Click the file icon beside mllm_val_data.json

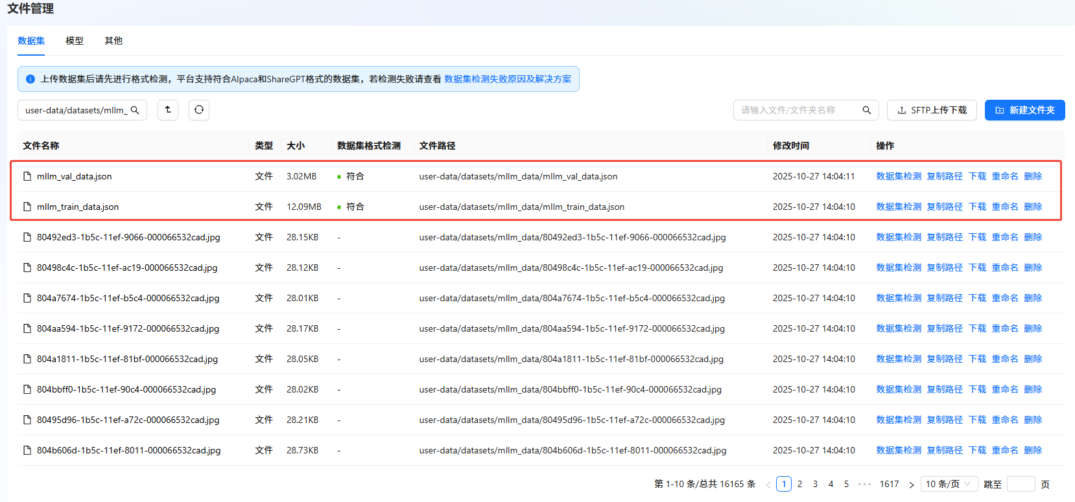(x=27, y=176)
